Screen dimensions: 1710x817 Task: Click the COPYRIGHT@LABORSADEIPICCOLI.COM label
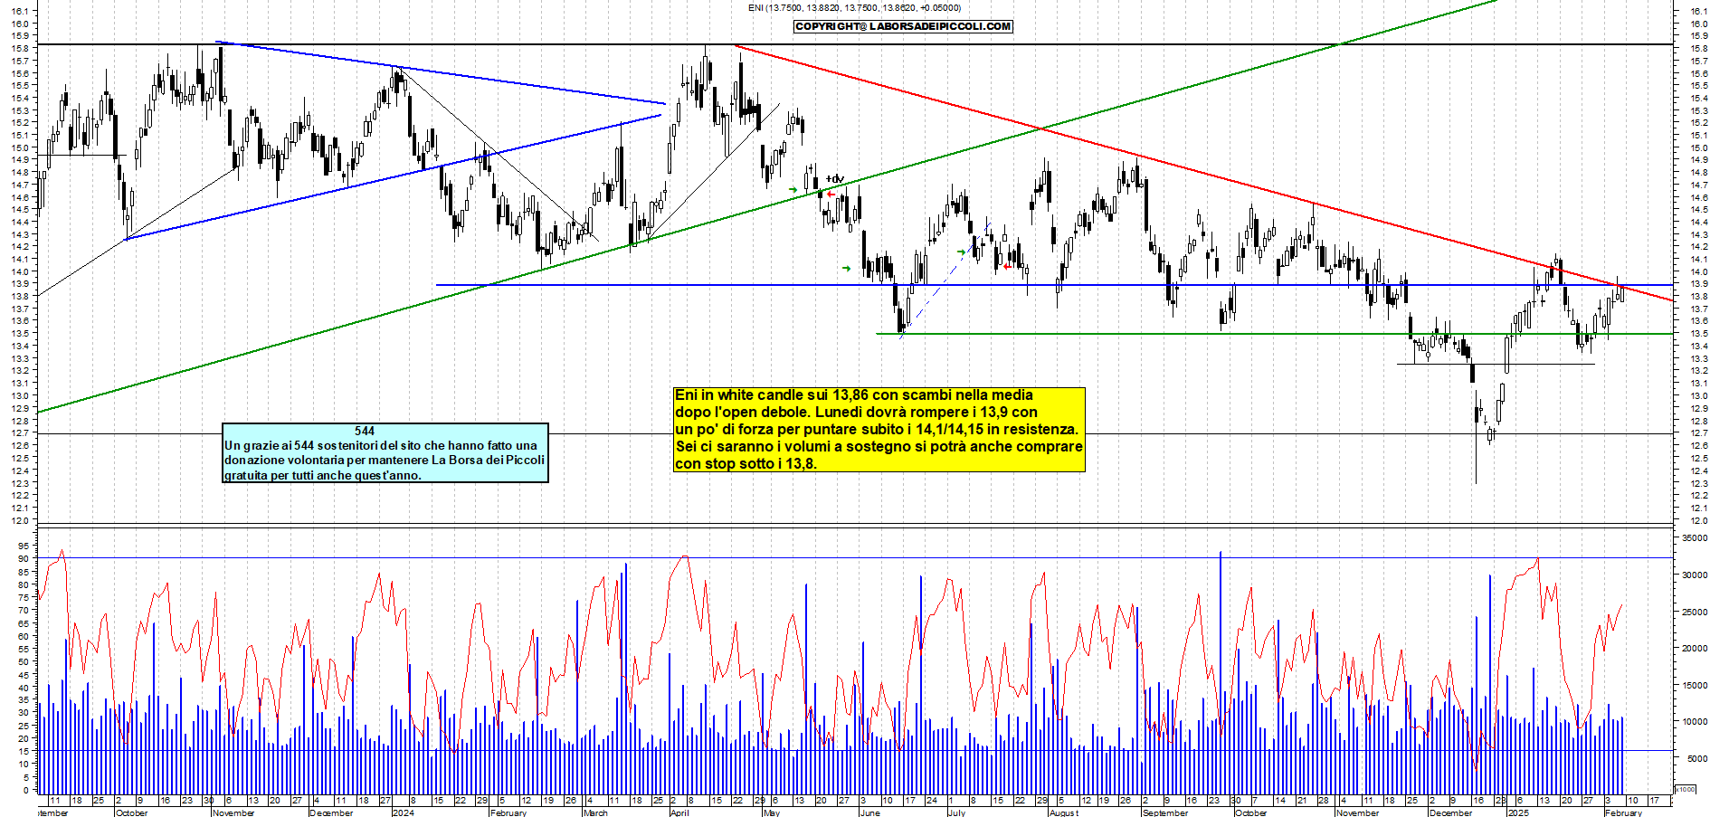pos(903,26)
